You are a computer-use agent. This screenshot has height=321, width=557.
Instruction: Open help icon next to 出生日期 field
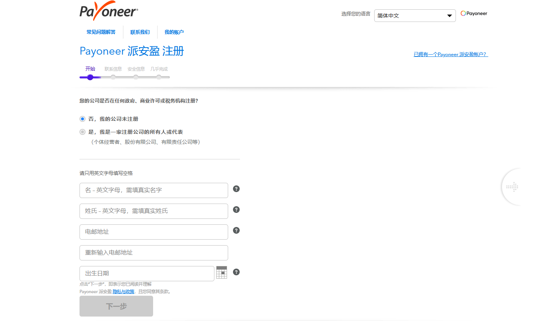pyautogui.click(x=236, y=272)
